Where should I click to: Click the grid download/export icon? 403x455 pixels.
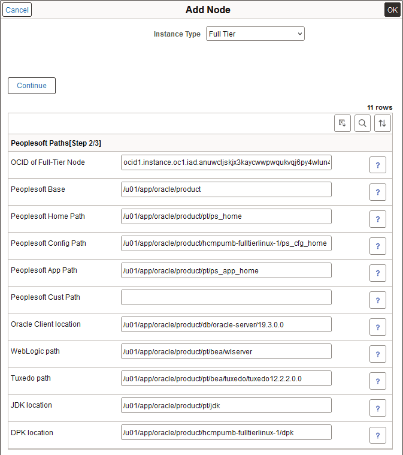tap(343, 123)
